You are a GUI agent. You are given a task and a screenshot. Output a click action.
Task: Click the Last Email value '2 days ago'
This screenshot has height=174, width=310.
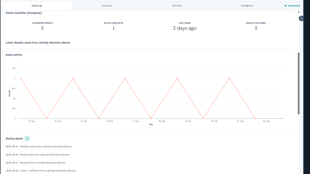(x=185, y=28)
